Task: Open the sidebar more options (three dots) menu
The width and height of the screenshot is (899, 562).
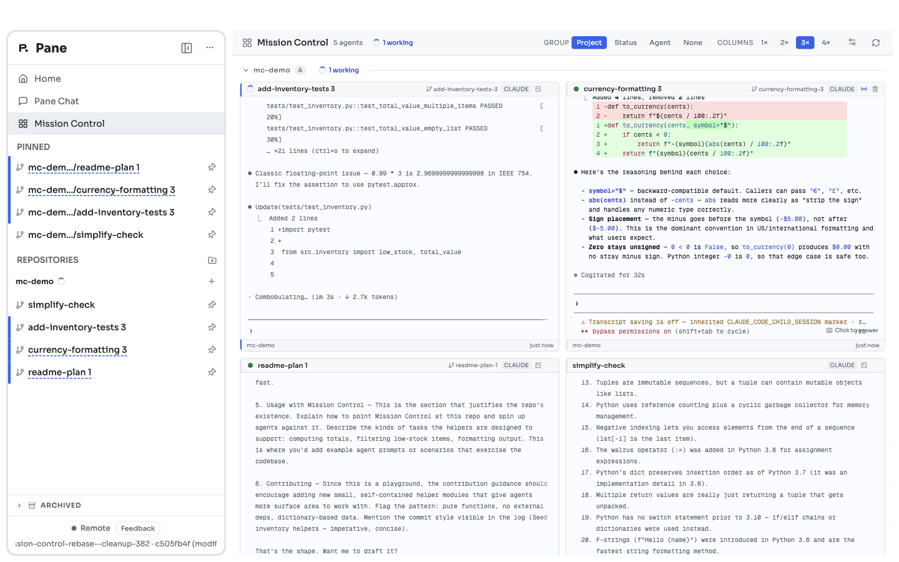Action: [210, 48]
